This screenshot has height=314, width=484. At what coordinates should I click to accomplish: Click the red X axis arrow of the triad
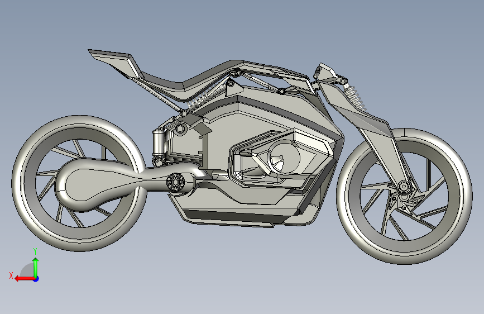click(x=24, y=279)
